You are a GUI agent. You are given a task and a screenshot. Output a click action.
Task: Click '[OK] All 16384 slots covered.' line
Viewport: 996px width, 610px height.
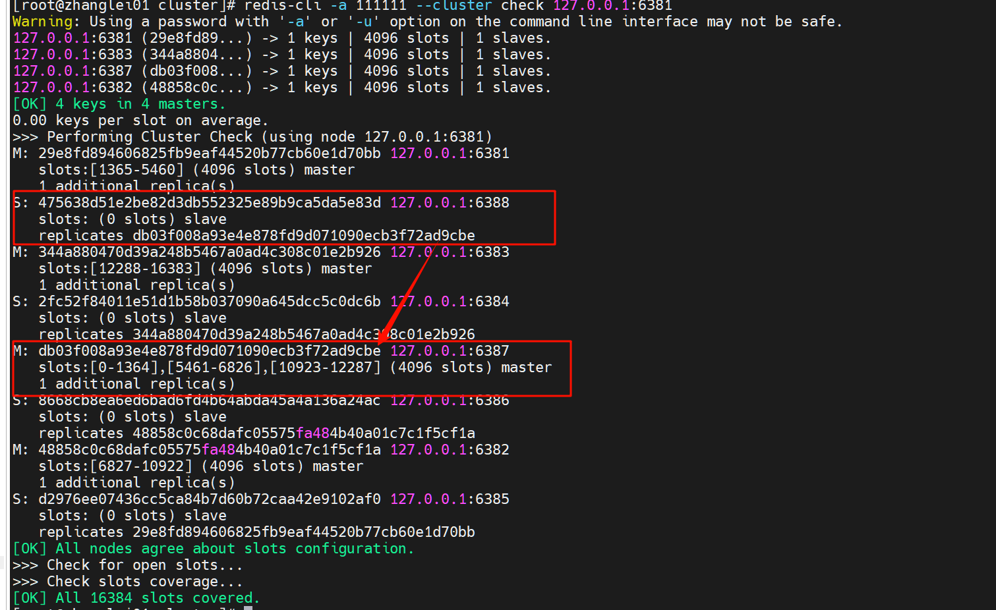[136, 598]
